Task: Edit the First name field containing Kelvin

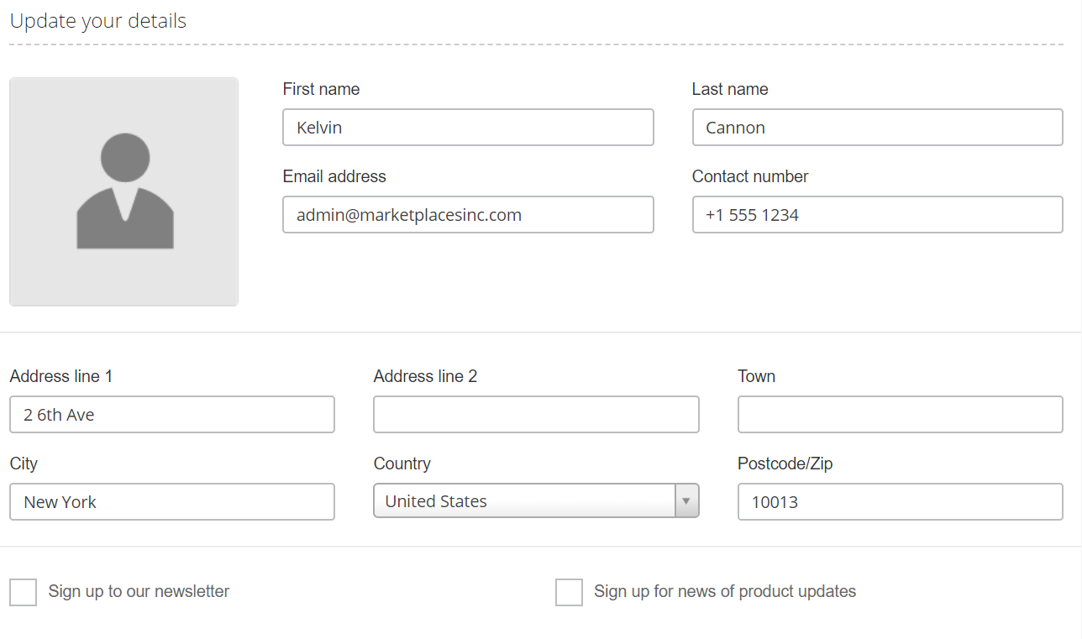Action: [x=468, y=128]
